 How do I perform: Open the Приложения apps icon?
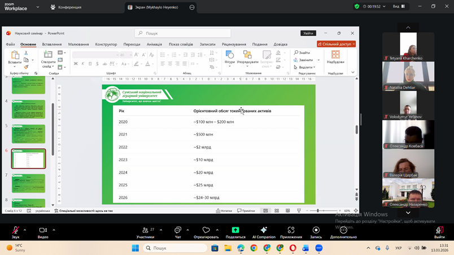tap(291, 230)
